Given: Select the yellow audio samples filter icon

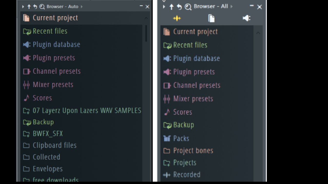Looking at the screenshot, I should coord(177,18).
